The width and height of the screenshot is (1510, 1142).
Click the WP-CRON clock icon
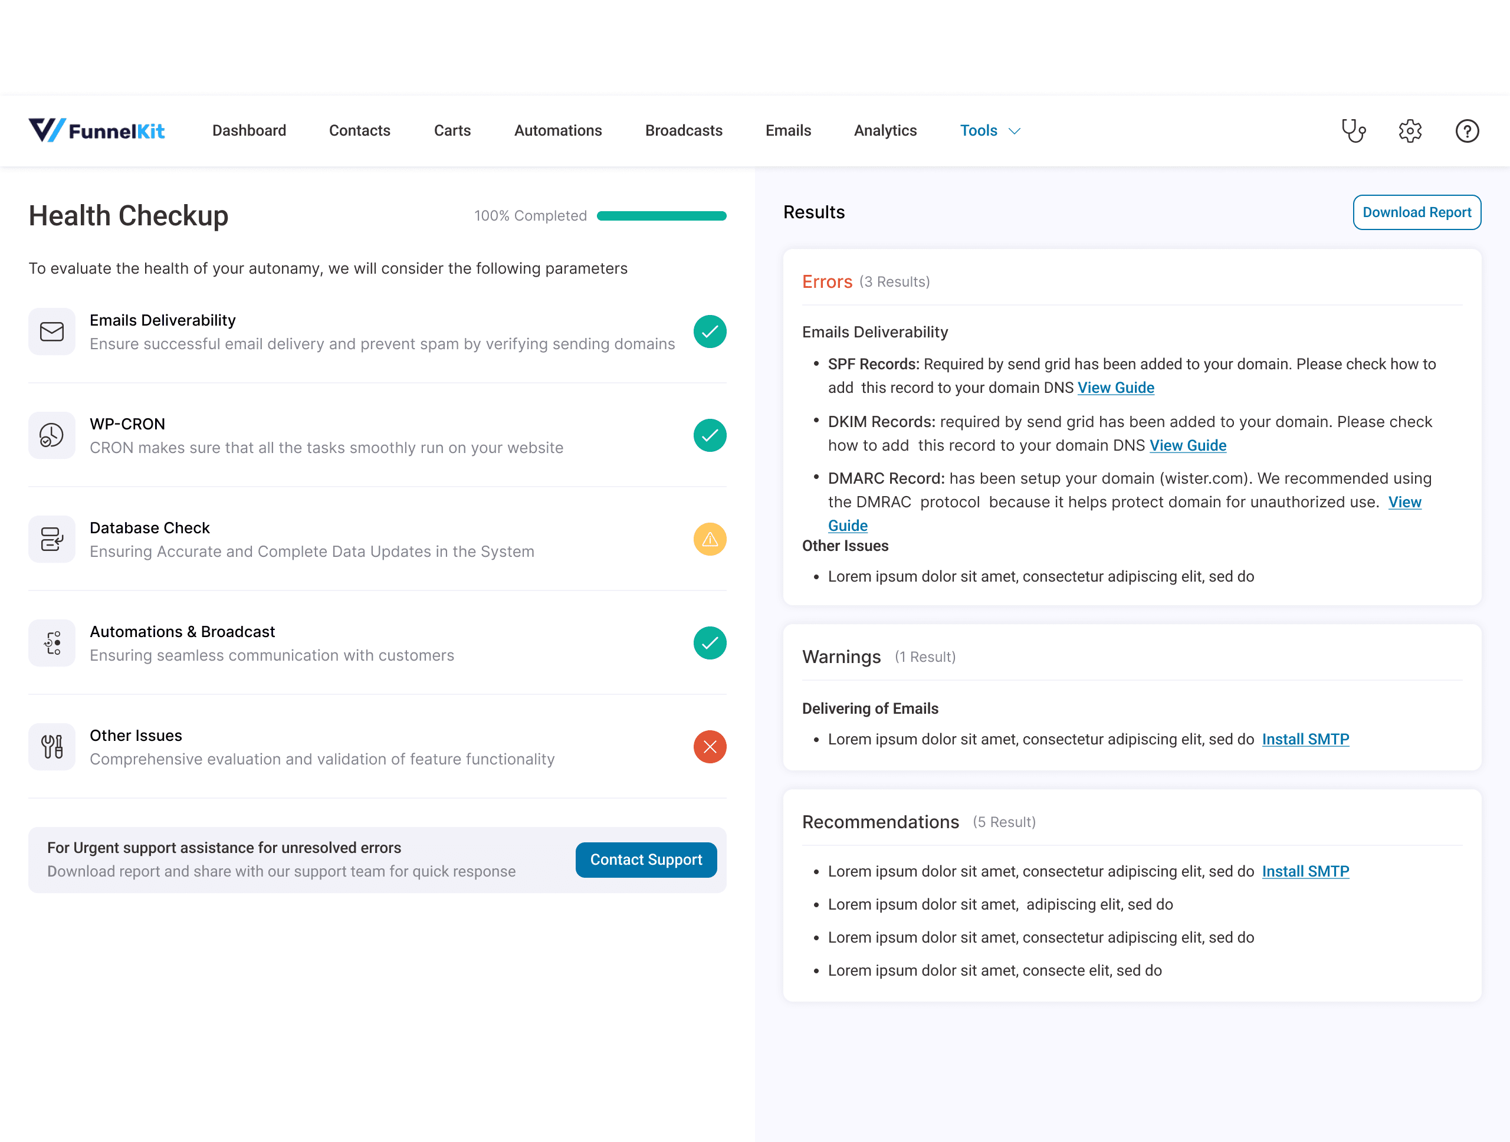[x=52, y=435]
